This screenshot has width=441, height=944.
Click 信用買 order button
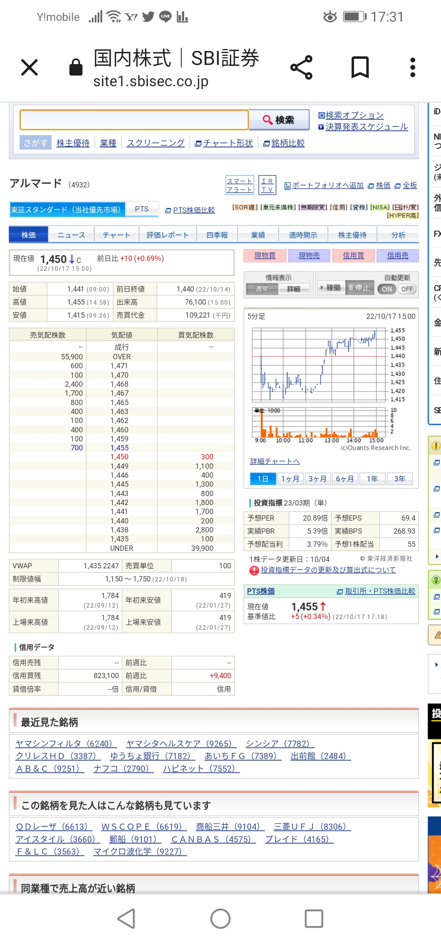353,256
